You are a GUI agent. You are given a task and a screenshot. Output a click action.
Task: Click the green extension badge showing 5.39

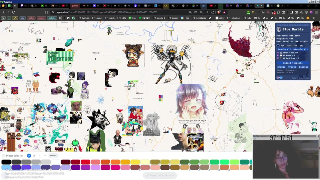pyautogui.click(x=248, y=12)
